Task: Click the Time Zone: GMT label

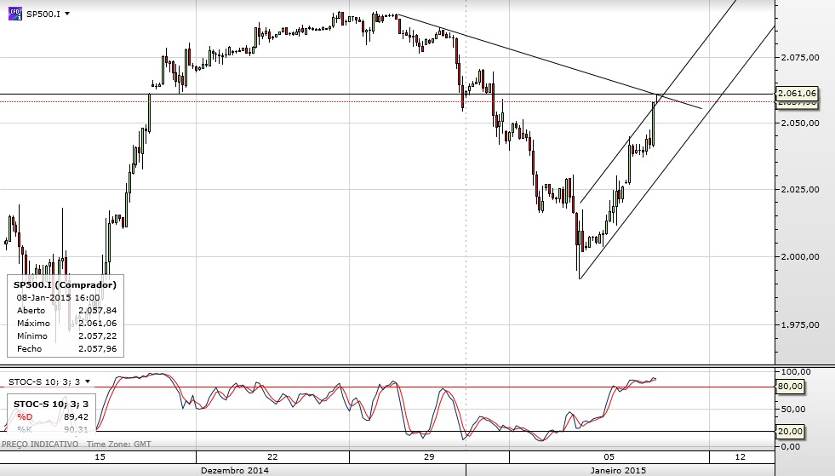Action: tap(119, 444)
